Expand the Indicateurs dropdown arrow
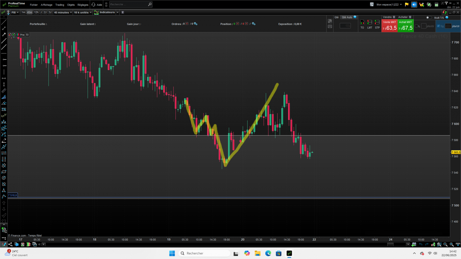The width and height of the screenshot is (461, 259). 118,12
